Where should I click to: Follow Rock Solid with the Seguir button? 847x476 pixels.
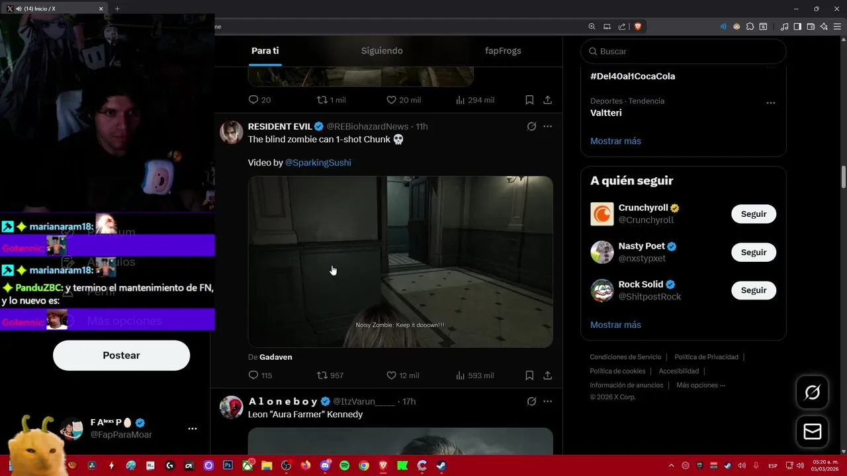pos(754,290)
